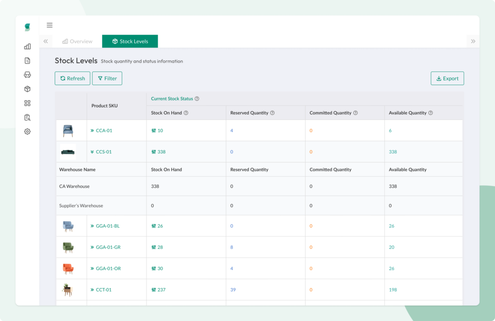Collapse the CCS-01 row chevron
The image size is (495, 321).
point(92,152)
